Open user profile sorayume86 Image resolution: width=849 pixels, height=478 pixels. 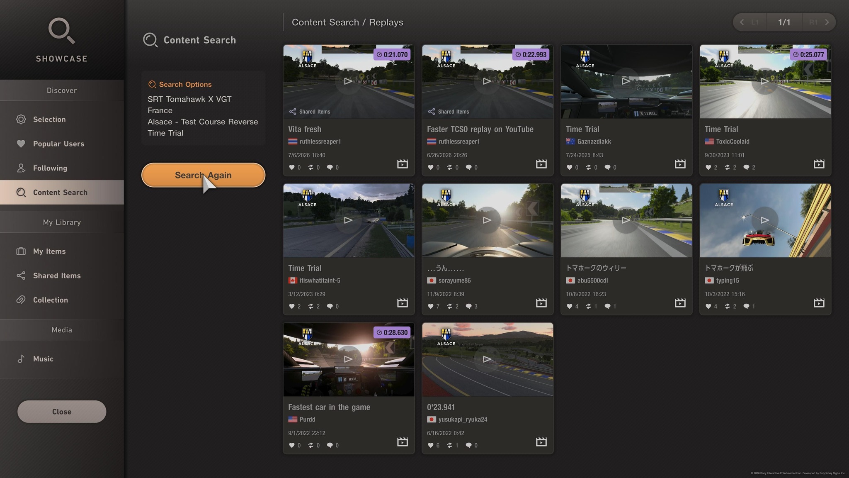(449, 280)
